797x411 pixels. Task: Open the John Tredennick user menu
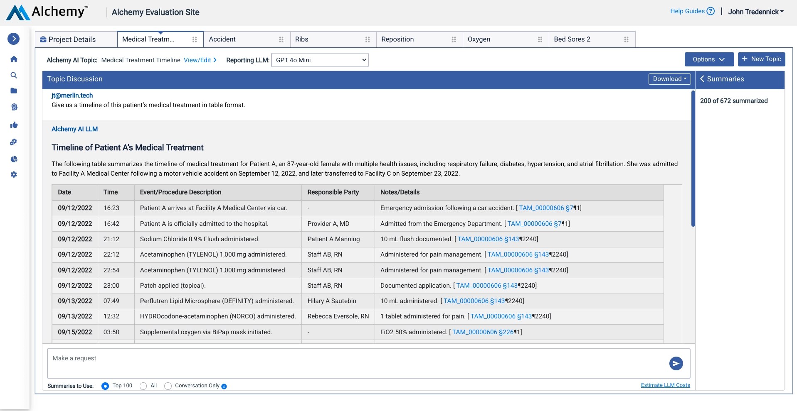point(755,12)
